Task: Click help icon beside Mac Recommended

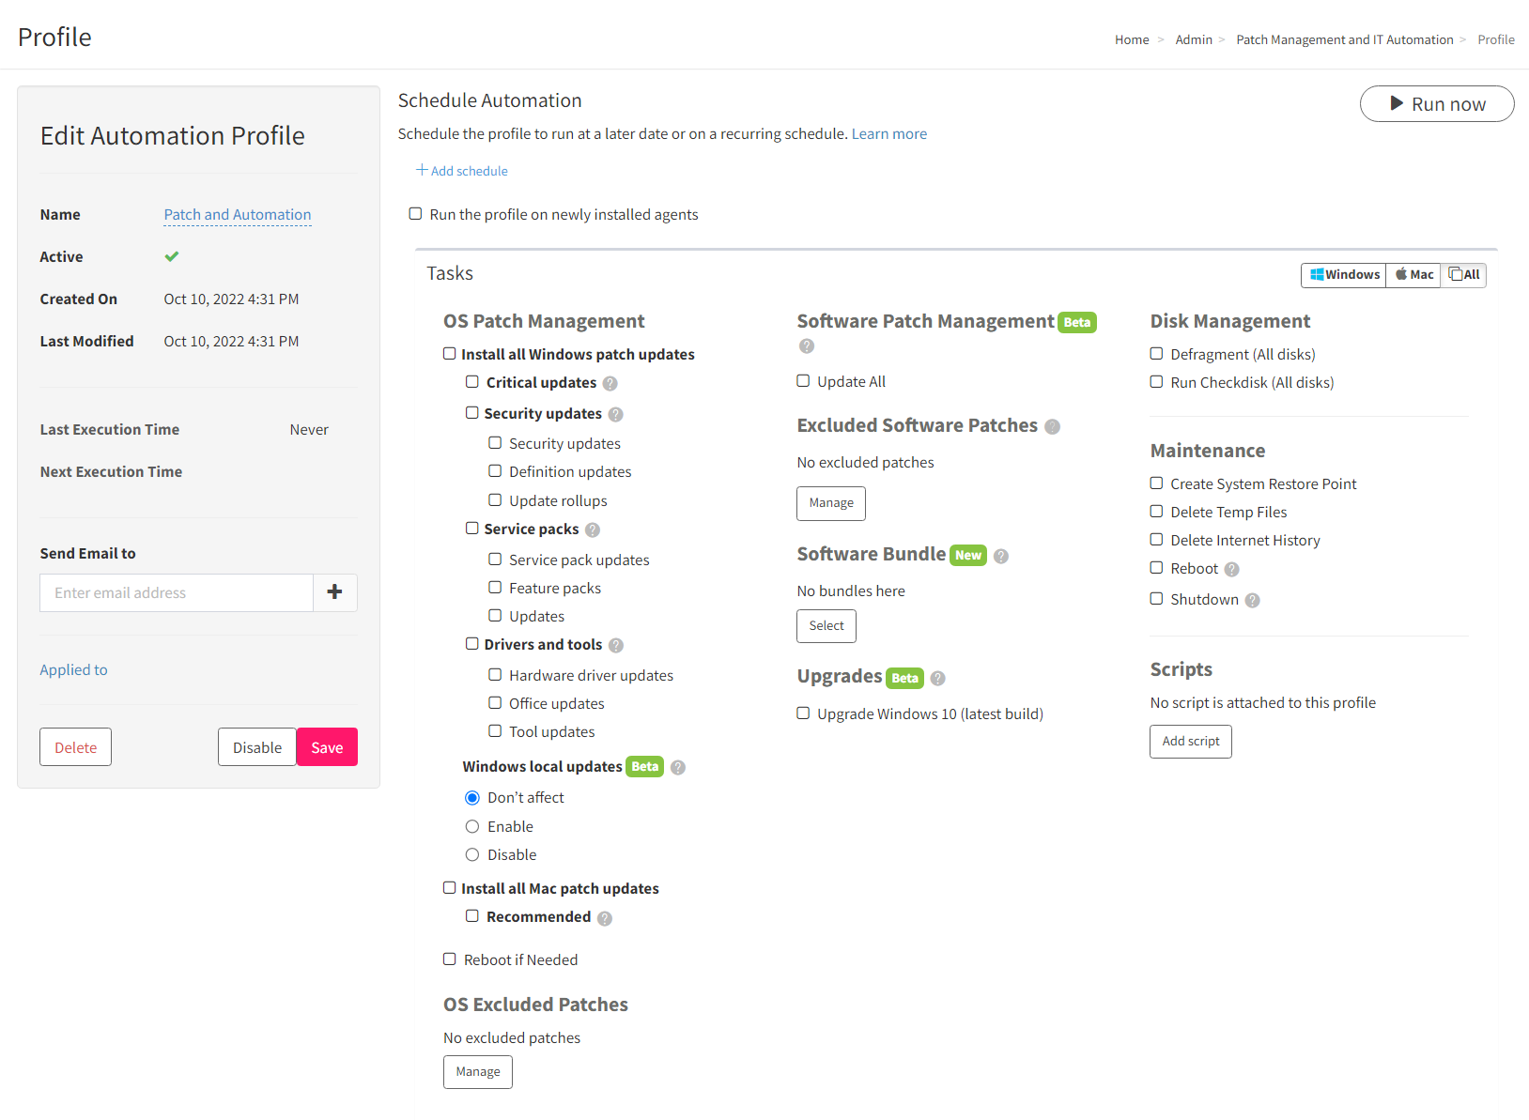Action: 605,918
